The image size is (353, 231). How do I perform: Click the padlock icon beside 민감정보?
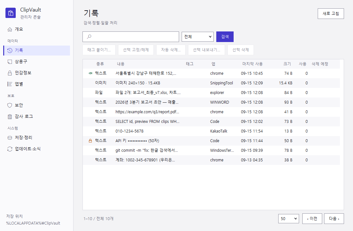tap(10, 73)
